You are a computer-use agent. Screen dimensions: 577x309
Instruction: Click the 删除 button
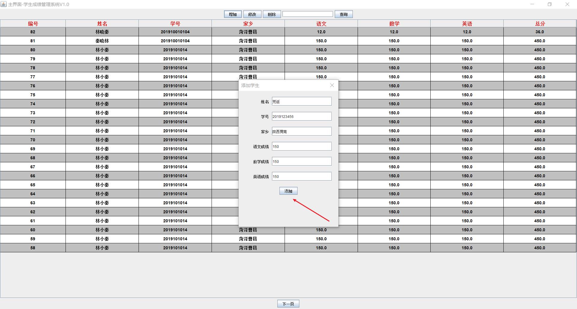coord(272,14)
